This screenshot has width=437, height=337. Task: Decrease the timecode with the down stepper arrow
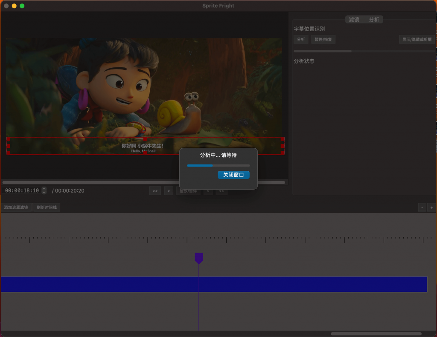(44, 192)
